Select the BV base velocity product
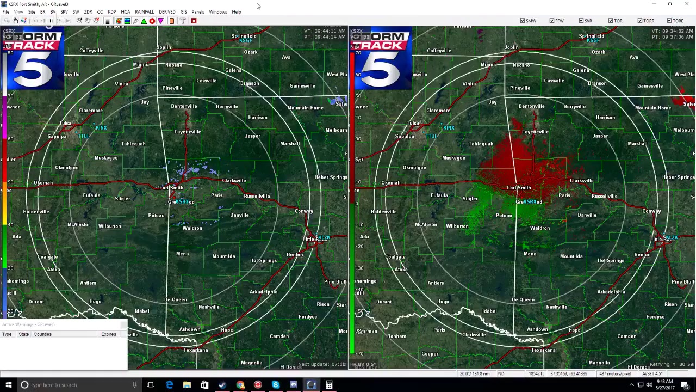 [53, 12]
